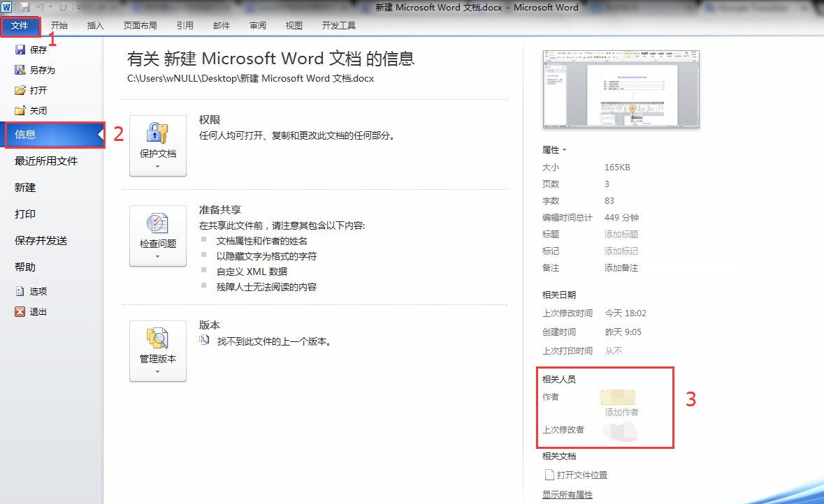Click the 165KB size value
This screenshot has height=504, width=824.
[x=617, y=168]
